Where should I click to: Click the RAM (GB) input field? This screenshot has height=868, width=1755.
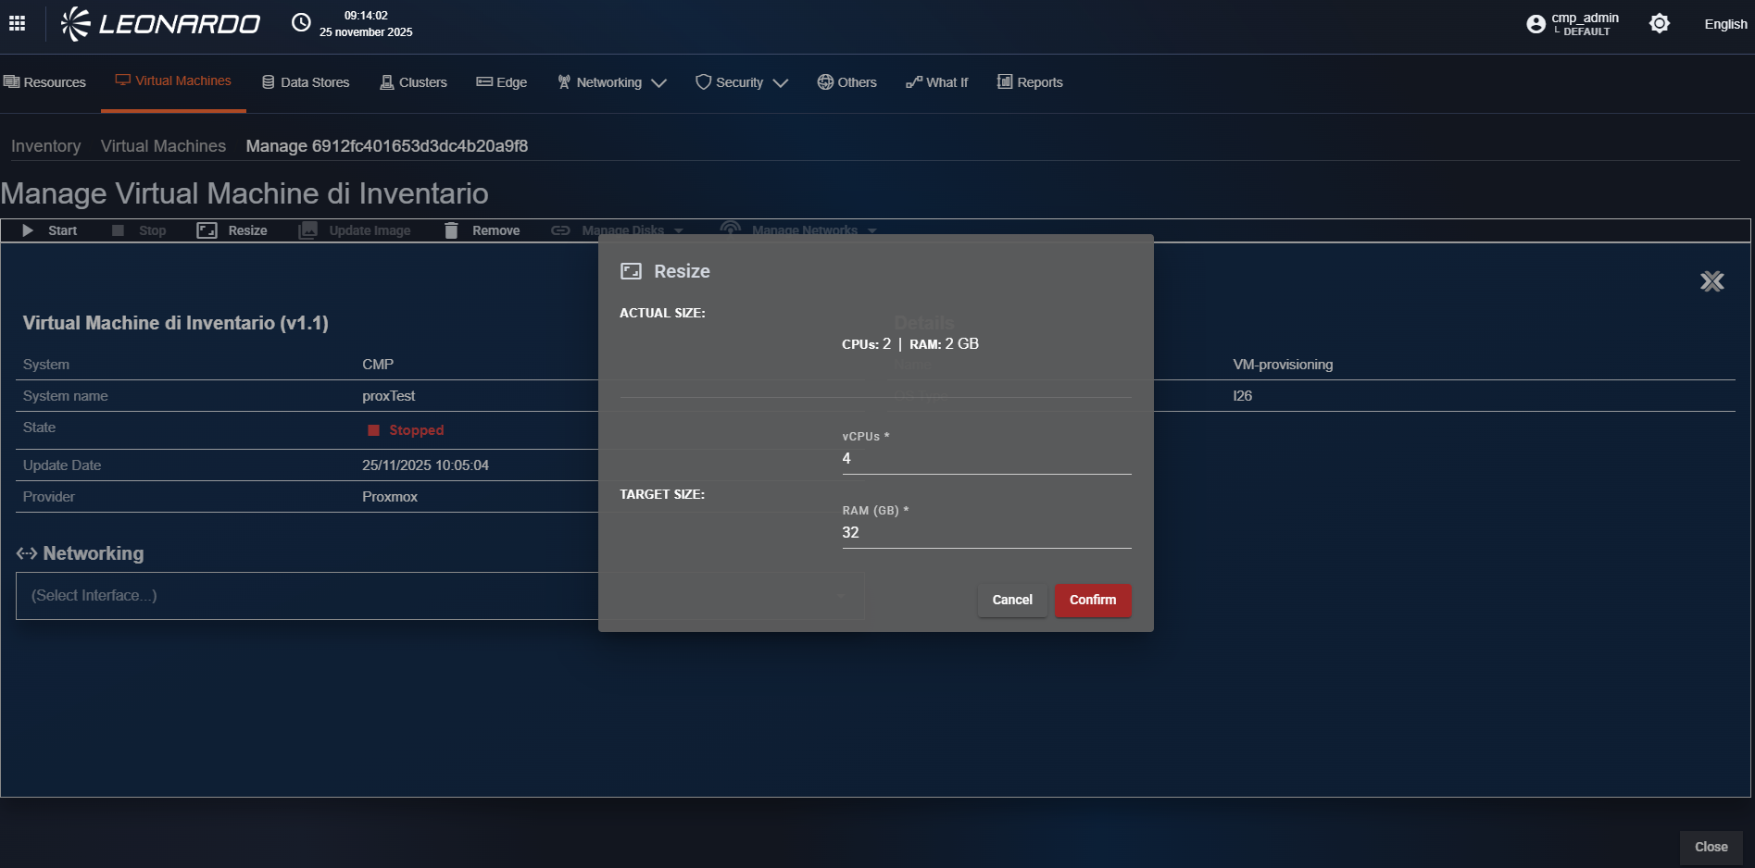[985, 533]
